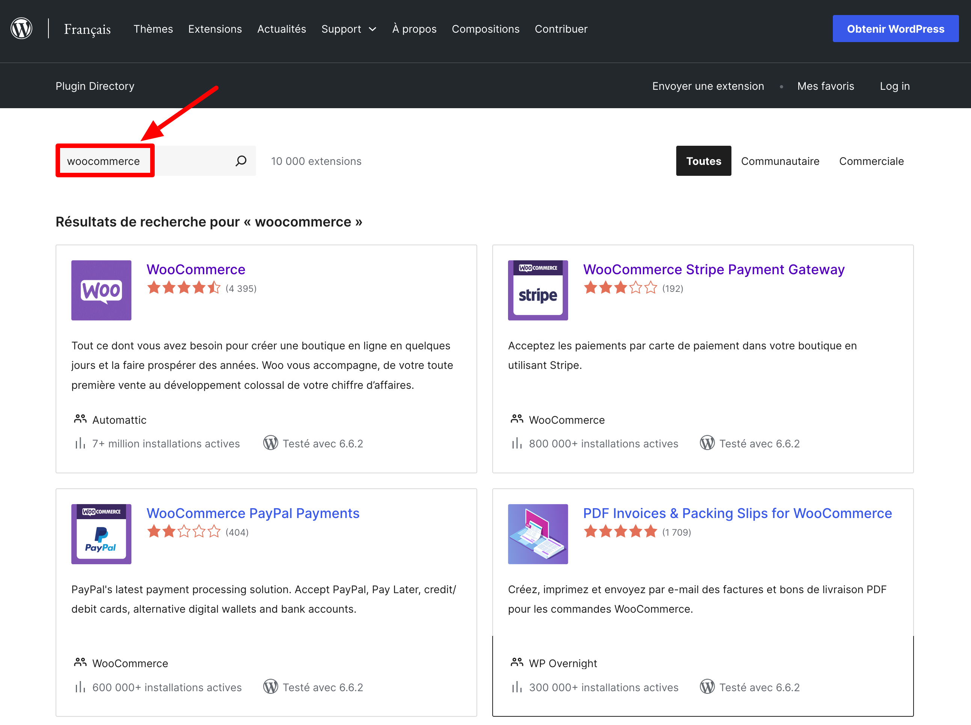Go to Plugin Directory link

coord(95,86)
